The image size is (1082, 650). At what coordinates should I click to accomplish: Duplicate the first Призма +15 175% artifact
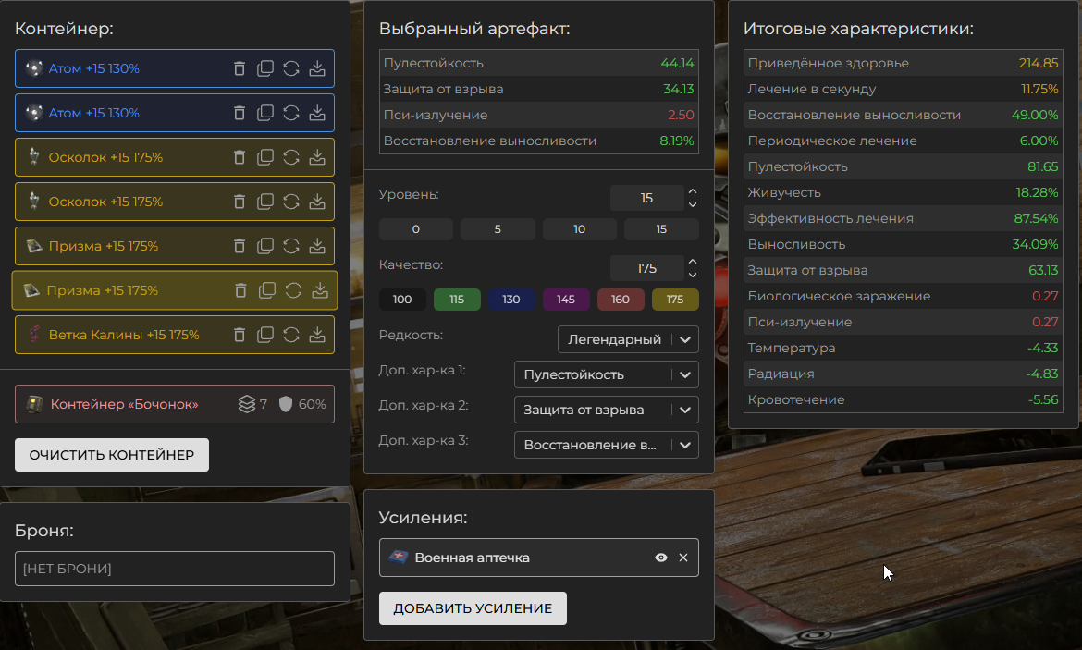(265, 246)
